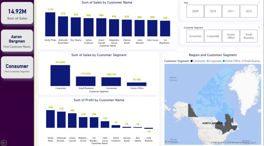
Task: Filter by year 2011
Action: point(231,11)
